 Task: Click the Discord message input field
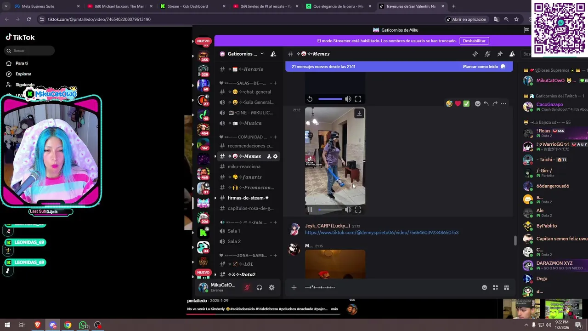(x=390, y=287)
